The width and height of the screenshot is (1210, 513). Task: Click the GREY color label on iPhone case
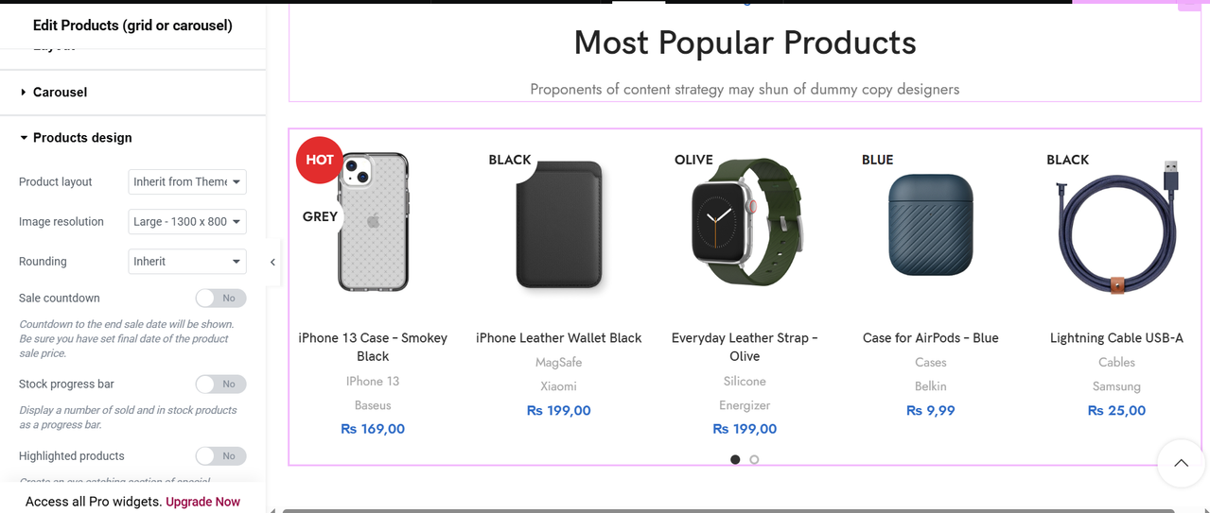[320, 216]
